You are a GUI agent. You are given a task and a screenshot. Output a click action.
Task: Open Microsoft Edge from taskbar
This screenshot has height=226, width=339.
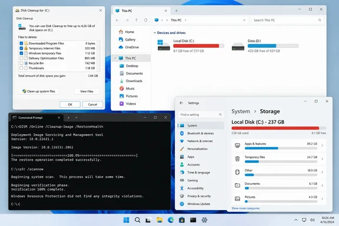(x=171, y=220)
